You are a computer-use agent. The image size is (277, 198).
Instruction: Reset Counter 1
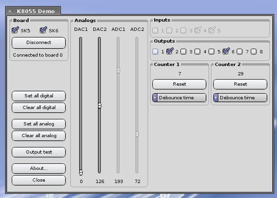[179, 84]
